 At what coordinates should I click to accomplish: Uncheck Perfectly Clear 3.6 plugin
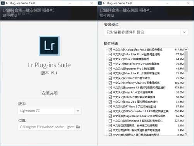pos(110,83)
